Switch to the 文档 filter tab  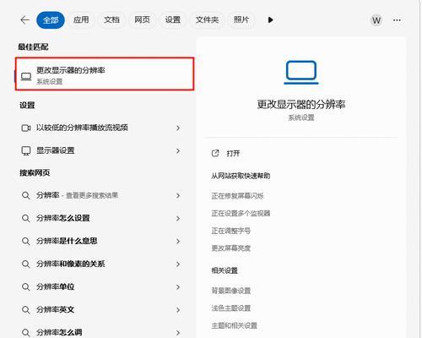coord(111,20)
